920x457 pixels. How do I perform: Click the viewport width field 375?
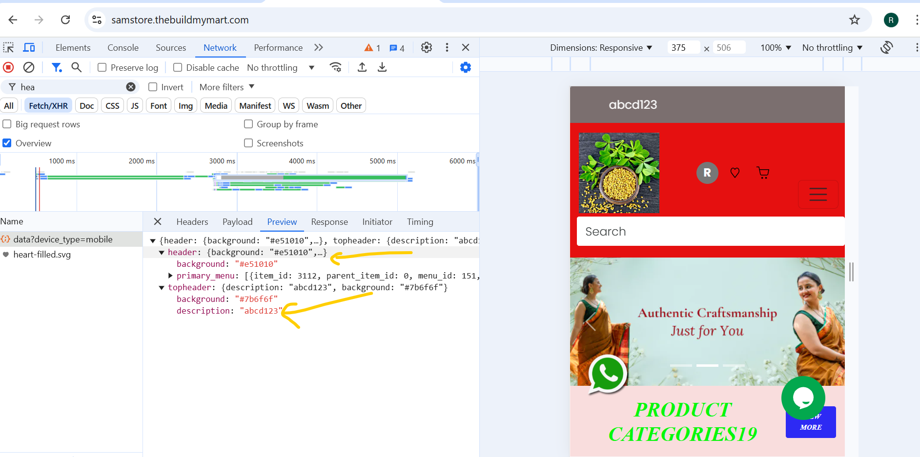[683, 47]
